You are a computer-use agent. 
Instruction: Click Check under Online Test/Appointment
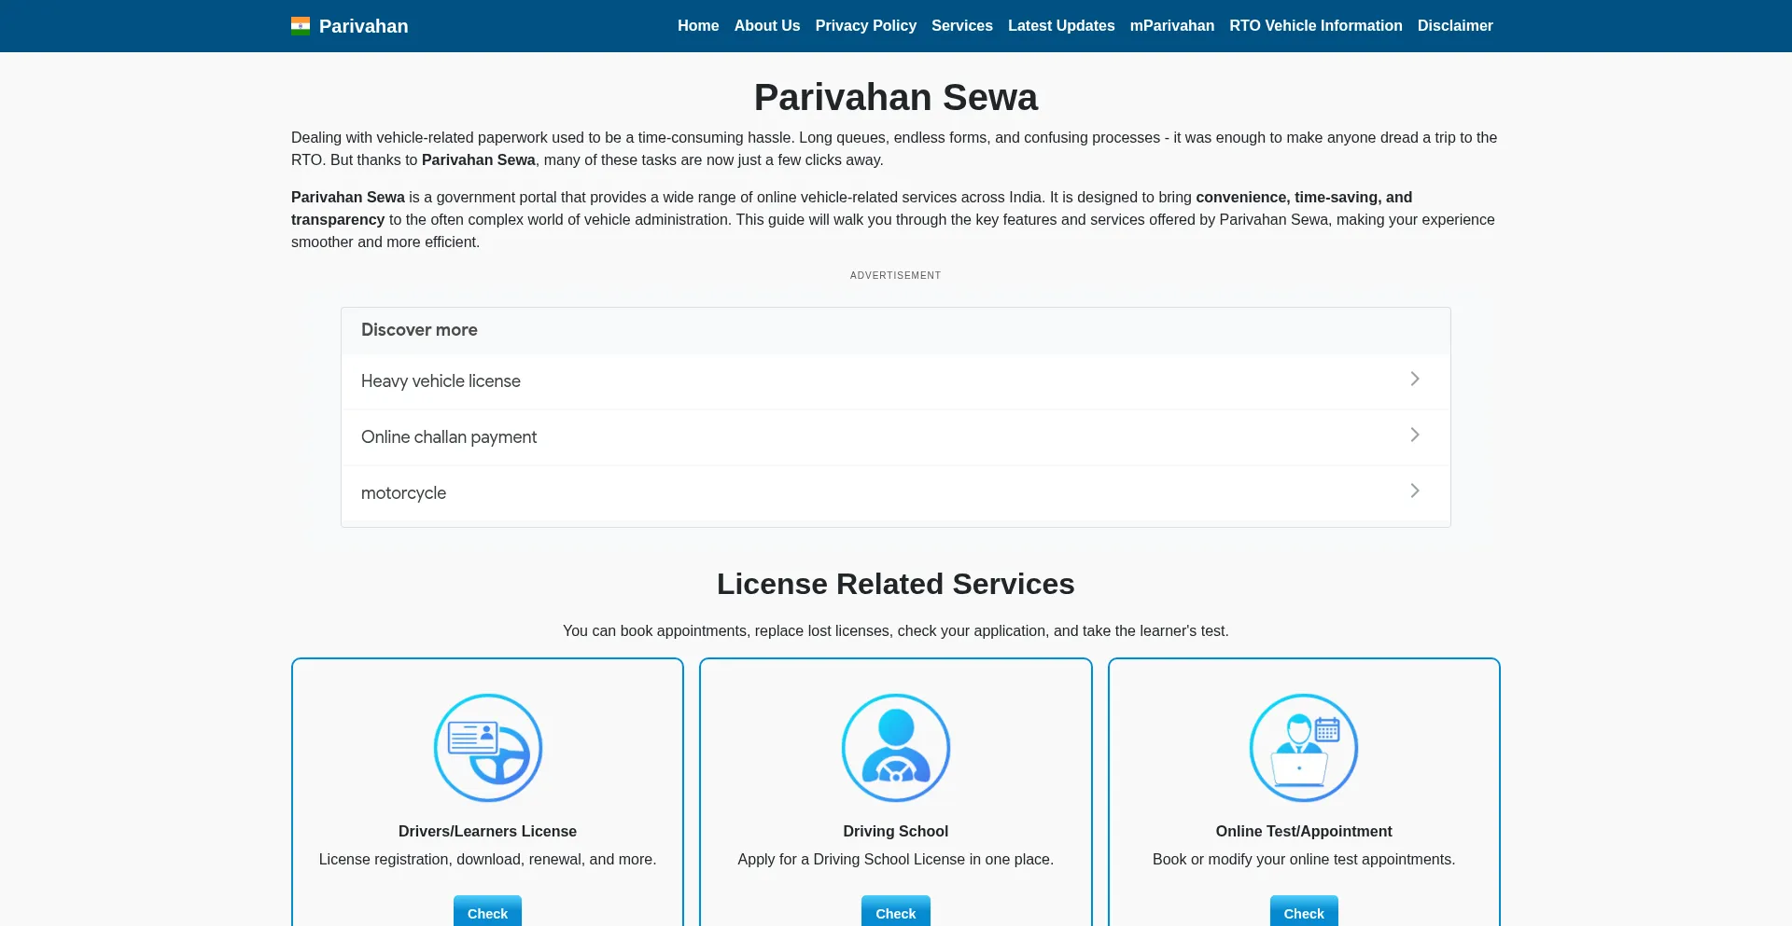pyautogui.click(x=1304, y=911)
